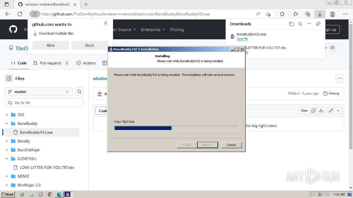Open Read aloud icon in address bar
Image resolution: width=353 pixels, height=198 pixels.
[258, 14]
